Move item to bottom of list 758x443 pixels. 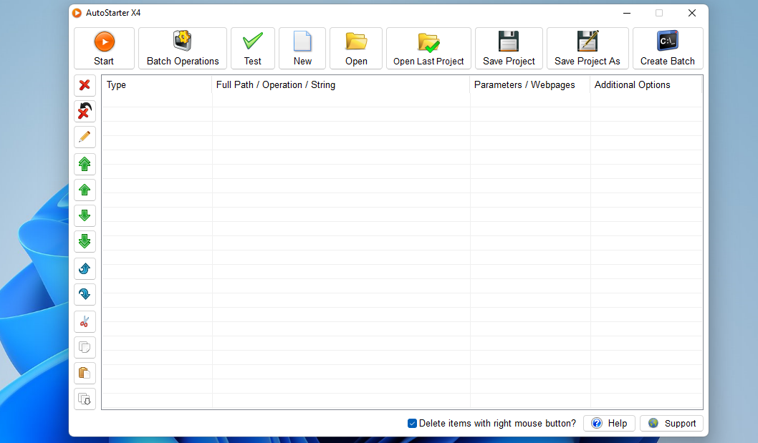click(85, 241)
